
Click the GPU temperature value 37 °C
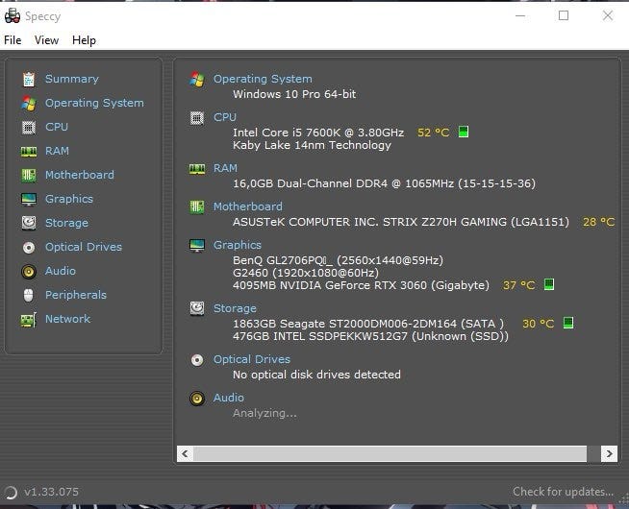click(x=518, y=285)
